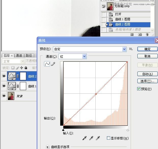
Task: Toggle lock position move icon
Action: click(21, 68)
